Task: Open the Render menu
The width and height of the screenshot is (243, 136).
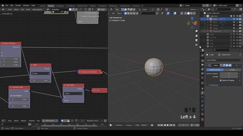Action: (18, 5)
